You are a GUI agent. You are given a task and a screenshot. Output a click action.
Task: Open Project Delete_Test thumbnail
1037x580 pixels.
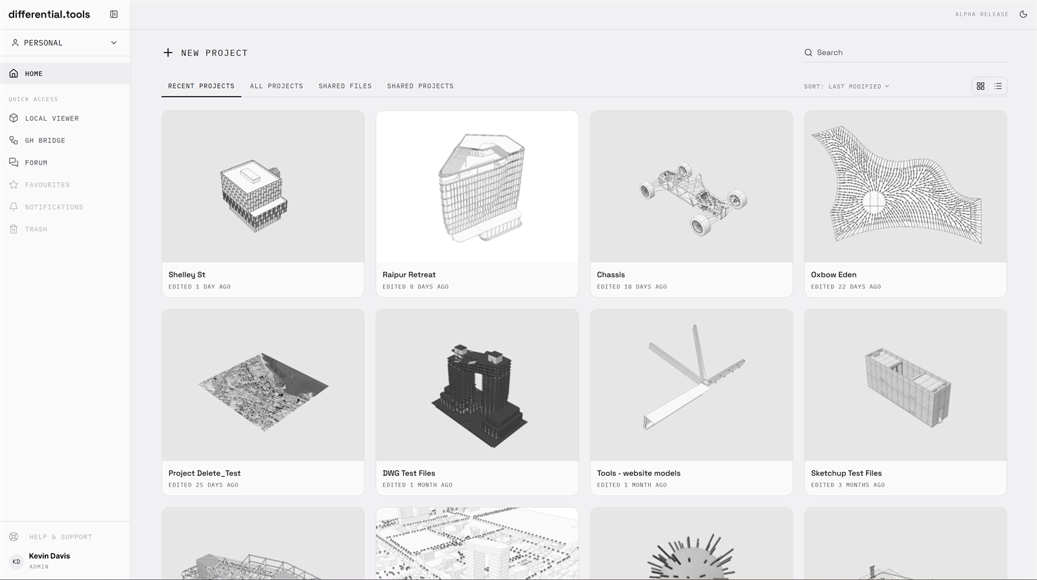coord(263,385)
